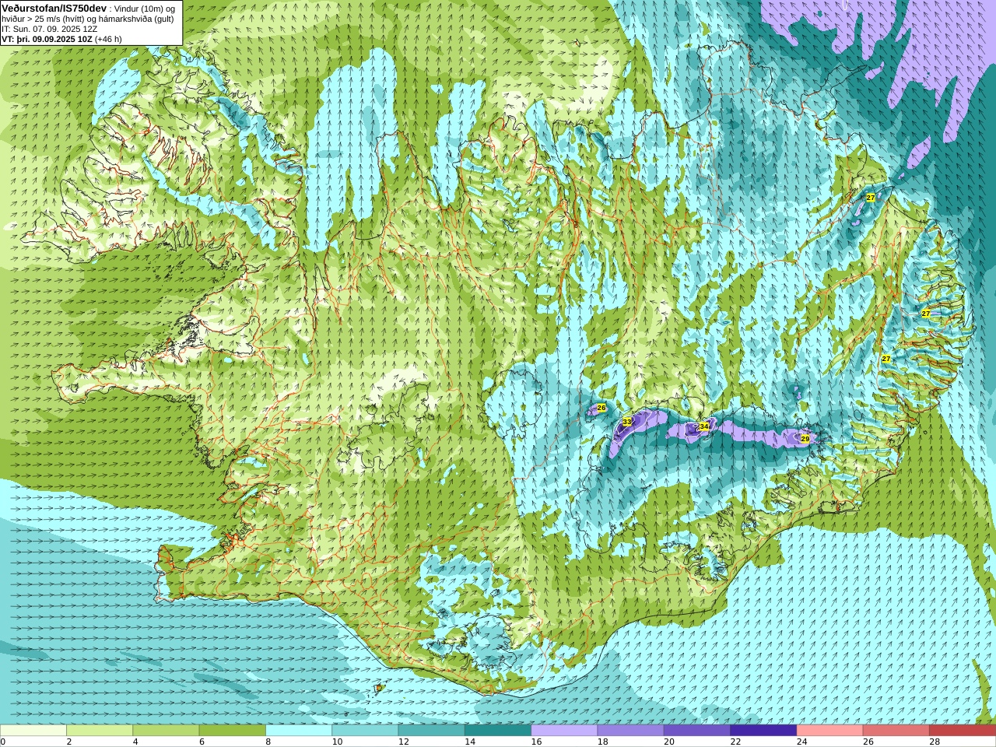Pick the 12–14 m/s teal legend swatch
996x747 pixels.
coord(431,731)
